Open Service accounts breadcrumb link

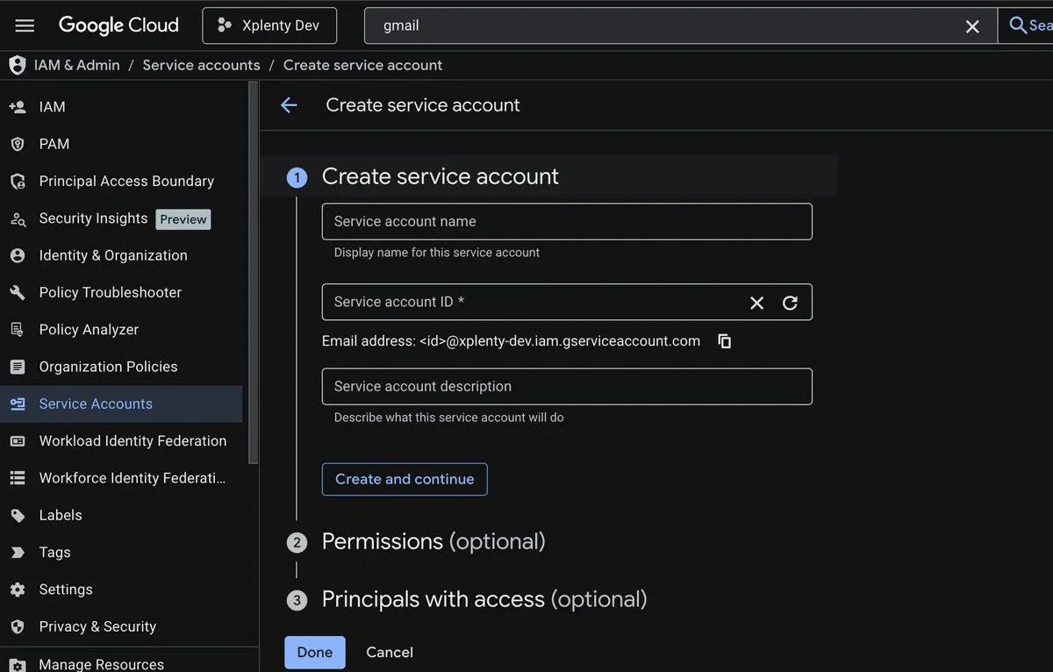[201, 65]
